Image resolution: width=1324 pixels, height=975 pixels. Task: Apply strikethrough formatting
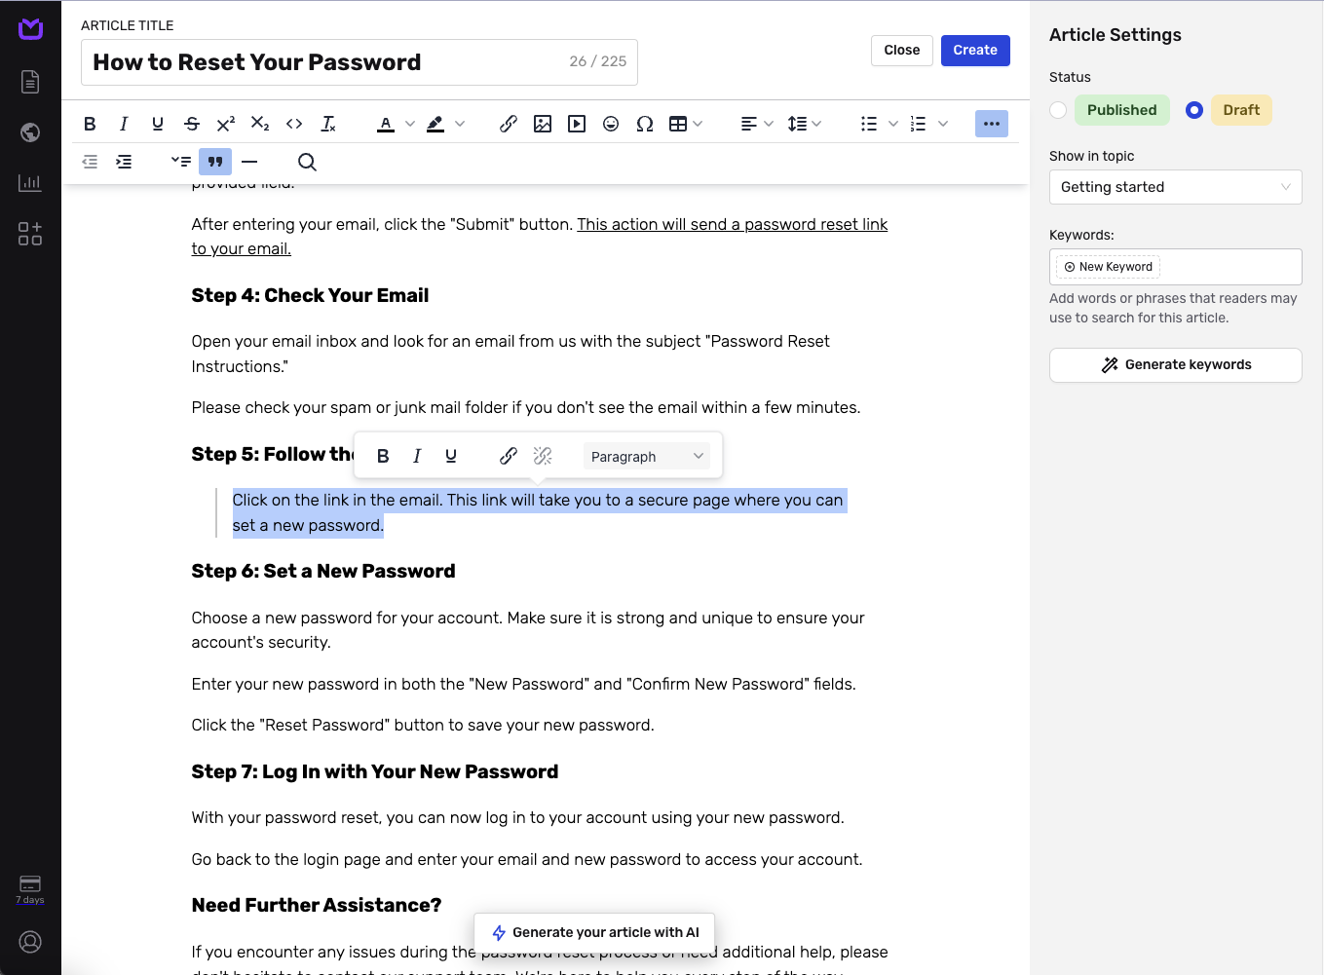pos(192,124)
